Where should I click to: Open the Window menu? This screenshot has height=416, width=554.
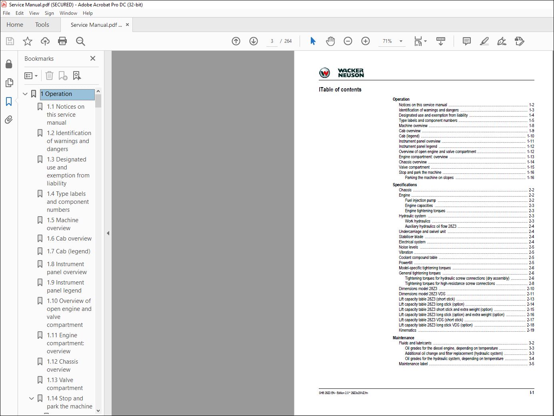(x=68, y=13)
